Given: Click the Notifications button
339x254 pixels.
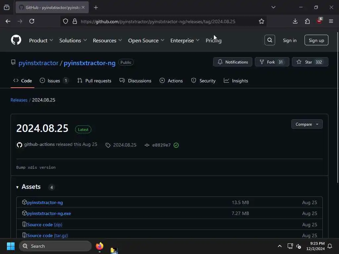Looking at the screenshot, I should click(233, 62).
